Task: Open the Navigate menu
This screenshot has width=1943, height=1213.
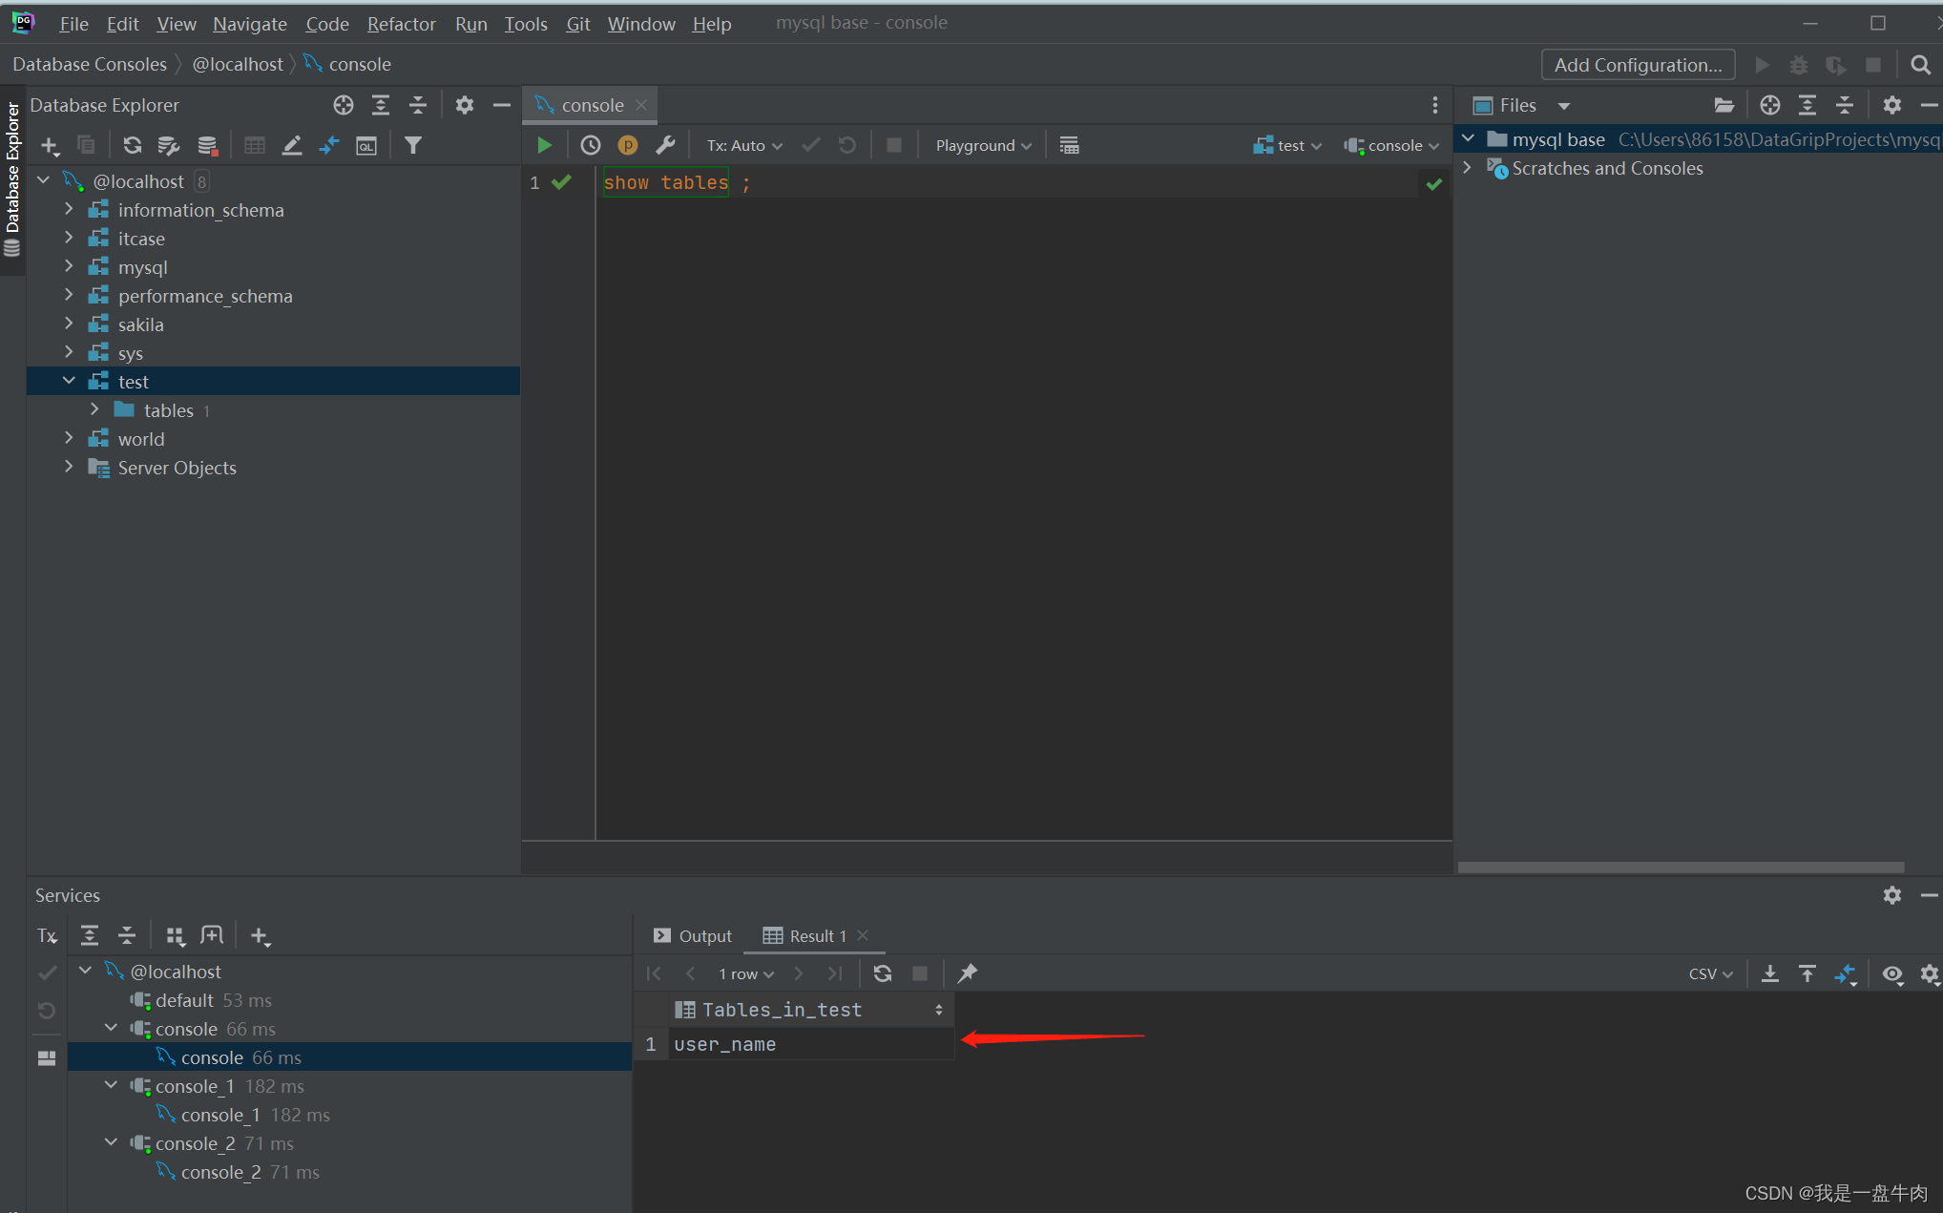Action: point(249,23)
